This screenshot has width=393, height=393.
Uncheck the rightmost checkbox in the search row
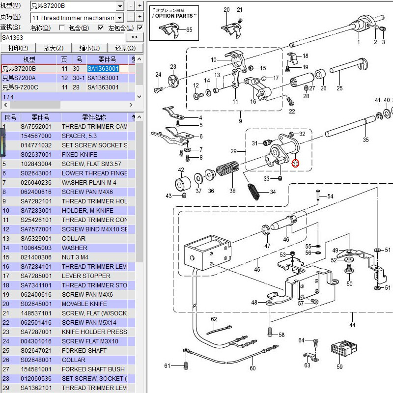coord(139,28)
